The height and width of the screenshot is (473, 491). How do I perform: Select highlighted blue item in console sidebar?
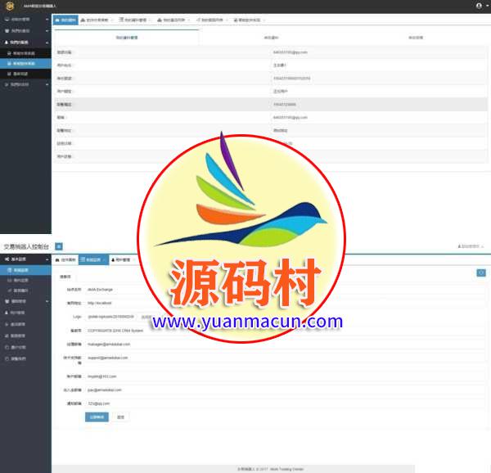(25, 270)
